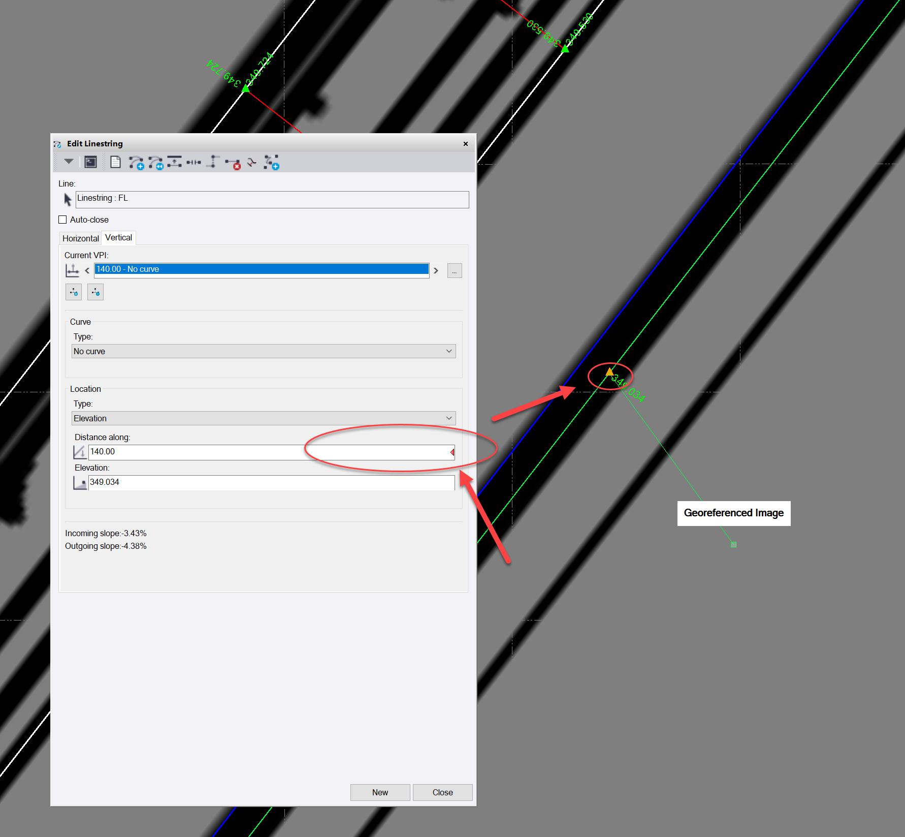Click the Append to Linestring icon

pyautogui.click(x=156, y=163)
